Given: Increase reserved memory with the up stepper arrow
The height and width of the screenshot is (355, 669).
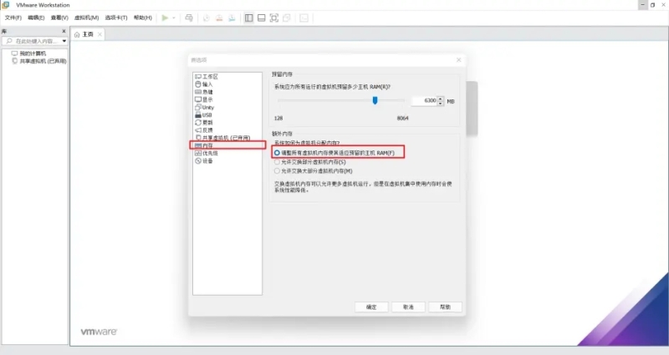Looking at the screenshot, I should 441,99.
